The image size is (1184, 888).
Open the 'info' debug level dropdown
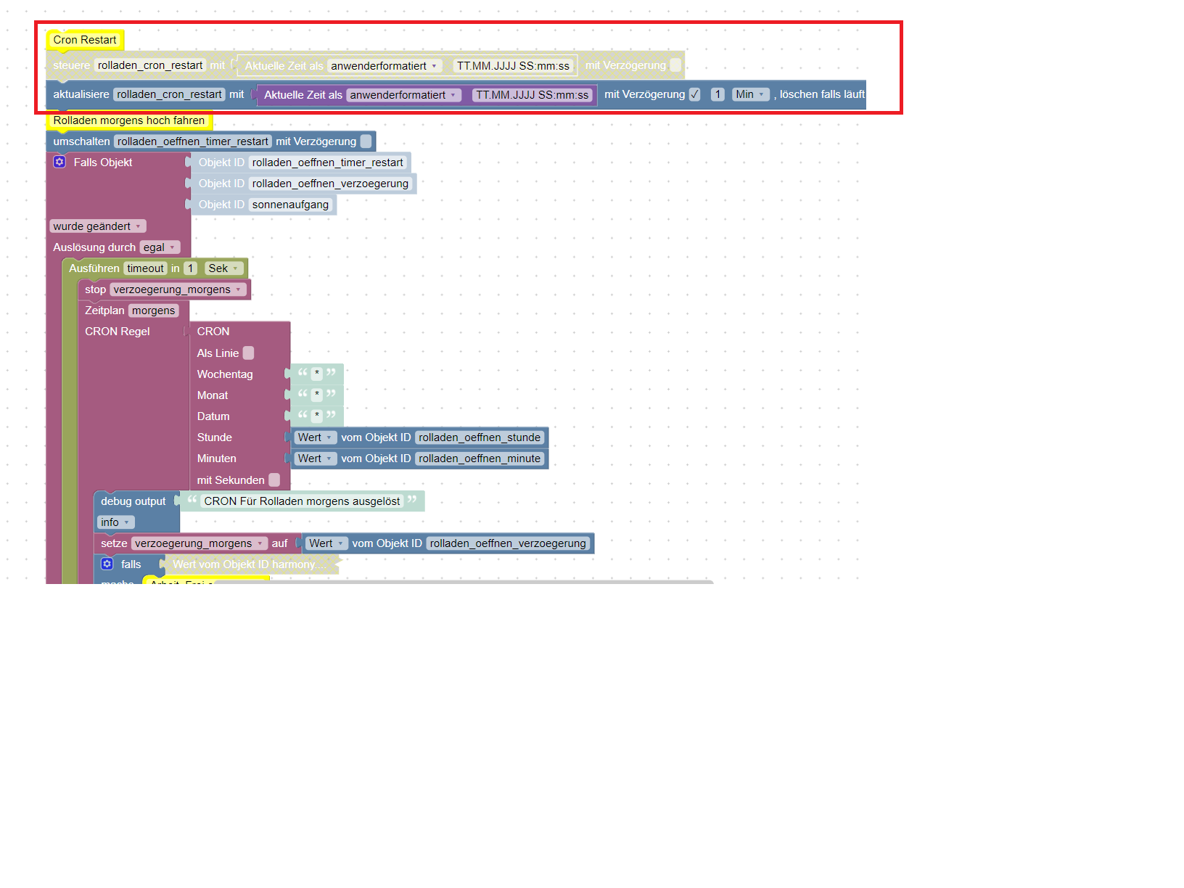point(115,522)
